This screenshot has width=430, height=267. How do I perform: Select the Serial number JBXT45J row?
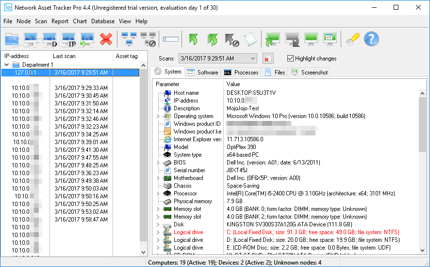(285, 170)
